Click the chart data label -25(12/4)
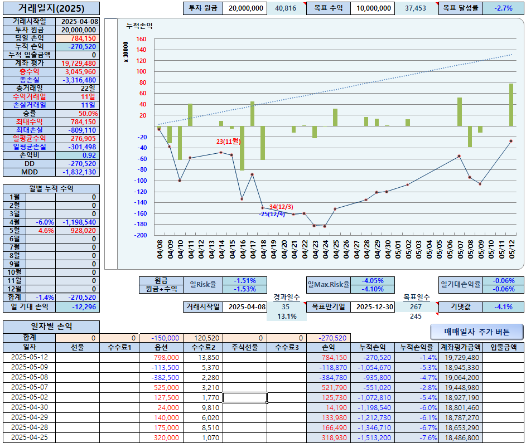Viewport: 526px width, 443px height. (272, 214)
